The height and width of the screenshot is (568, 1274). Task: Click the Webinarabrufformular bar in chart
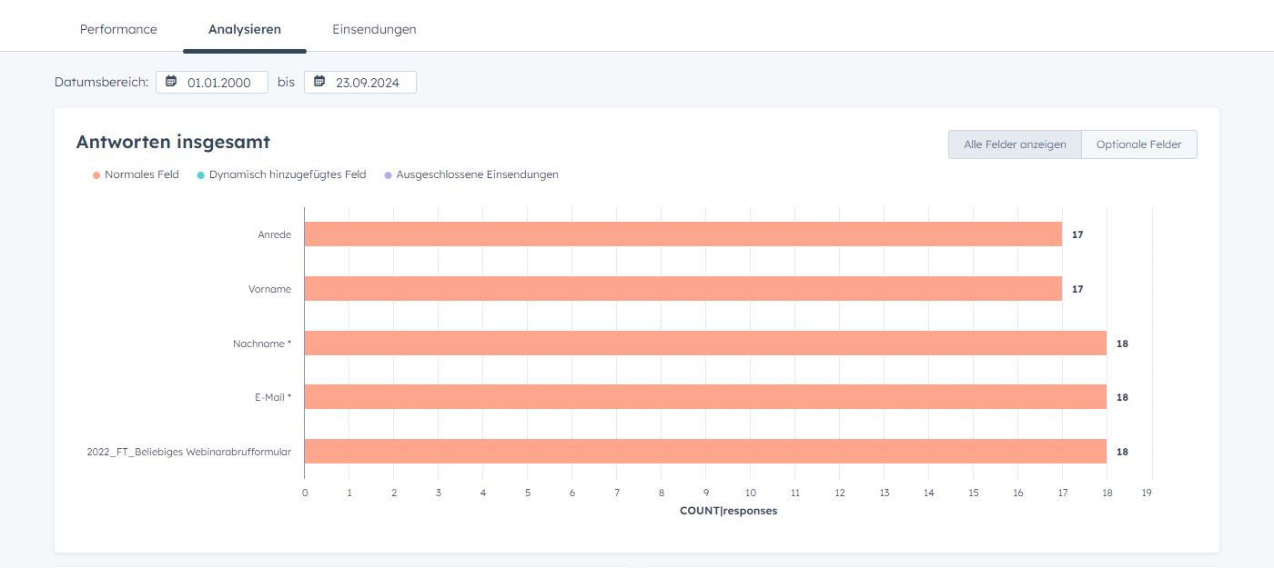pos(705,452)
